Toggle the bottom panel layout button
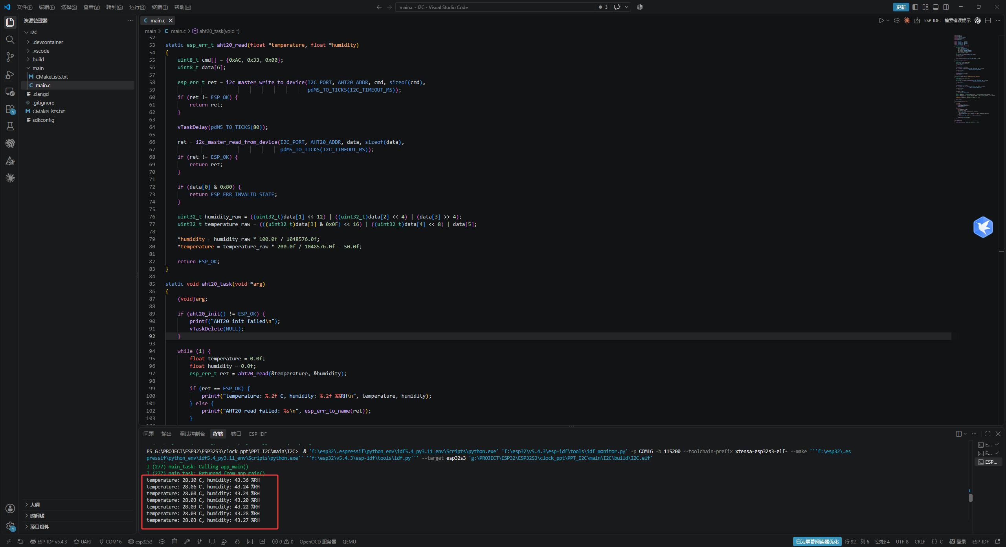 pyautogui.click(x=936, y=7)
